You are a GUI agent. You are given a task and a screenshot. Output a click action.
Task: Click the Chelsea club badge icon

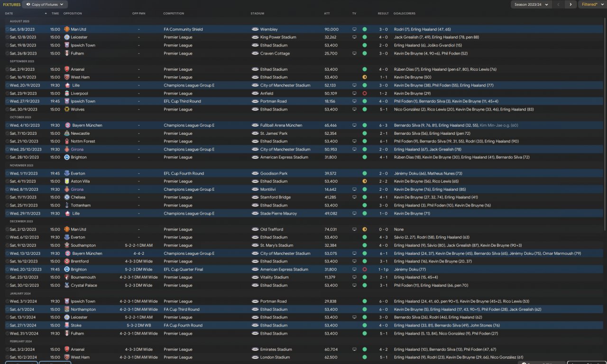[x=67, y=197]
